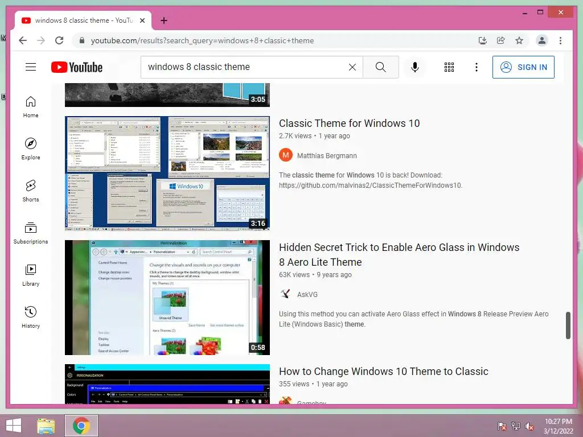Click the '2.7K views' text
Viewport: 583px width, 437px height.
pos(295,135)
